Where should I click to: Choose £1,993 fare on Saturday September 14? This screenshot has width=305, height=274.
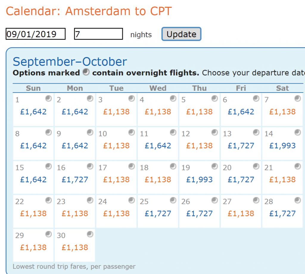click(282, 146)
